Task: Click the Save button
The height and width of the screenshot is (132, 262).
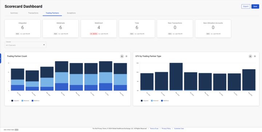Action: coord(255,6)
